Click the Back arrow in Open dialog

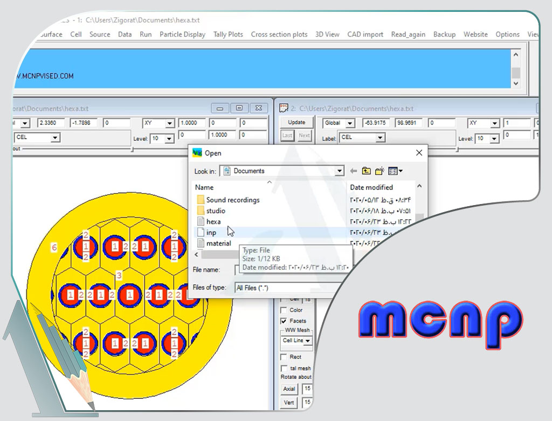[x=354, y=171]
